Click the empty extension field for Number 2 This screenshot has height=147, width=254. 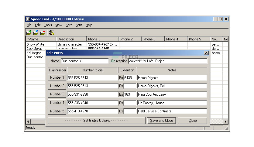130,86
